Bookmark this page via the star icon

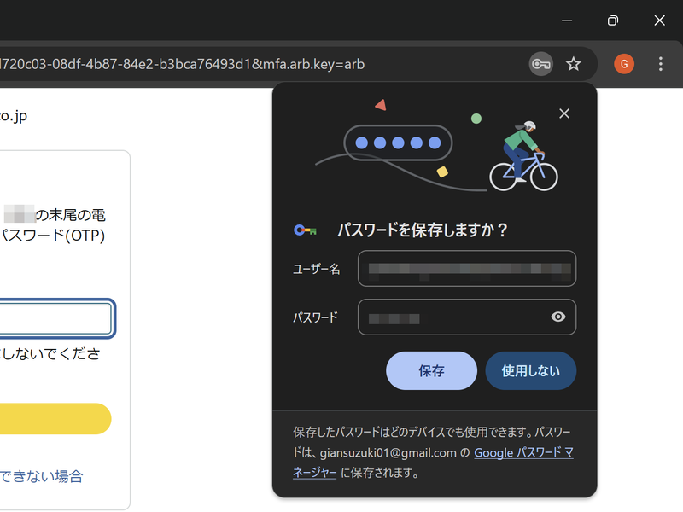point(573,63)
